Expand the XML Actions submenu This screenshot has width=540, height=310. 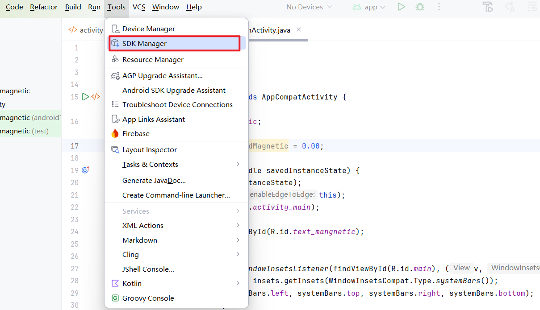pos(176,225)
